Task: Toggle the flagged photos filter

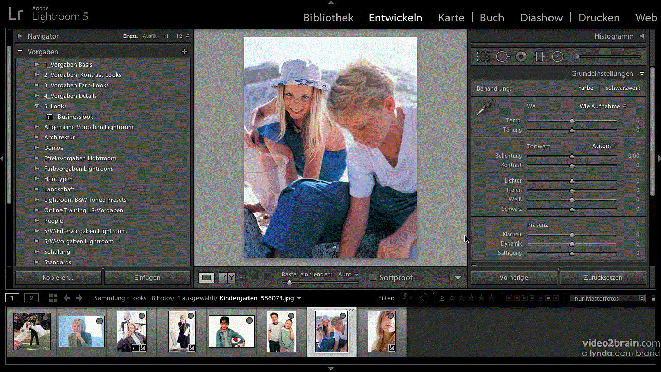Action: coord(404,298)
